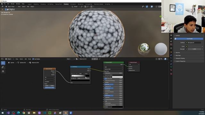The width and height of the screenshot is (205, 115).
Task: Select the Annotate pencil tool in node editor
Action: click(x=3, y=67)
